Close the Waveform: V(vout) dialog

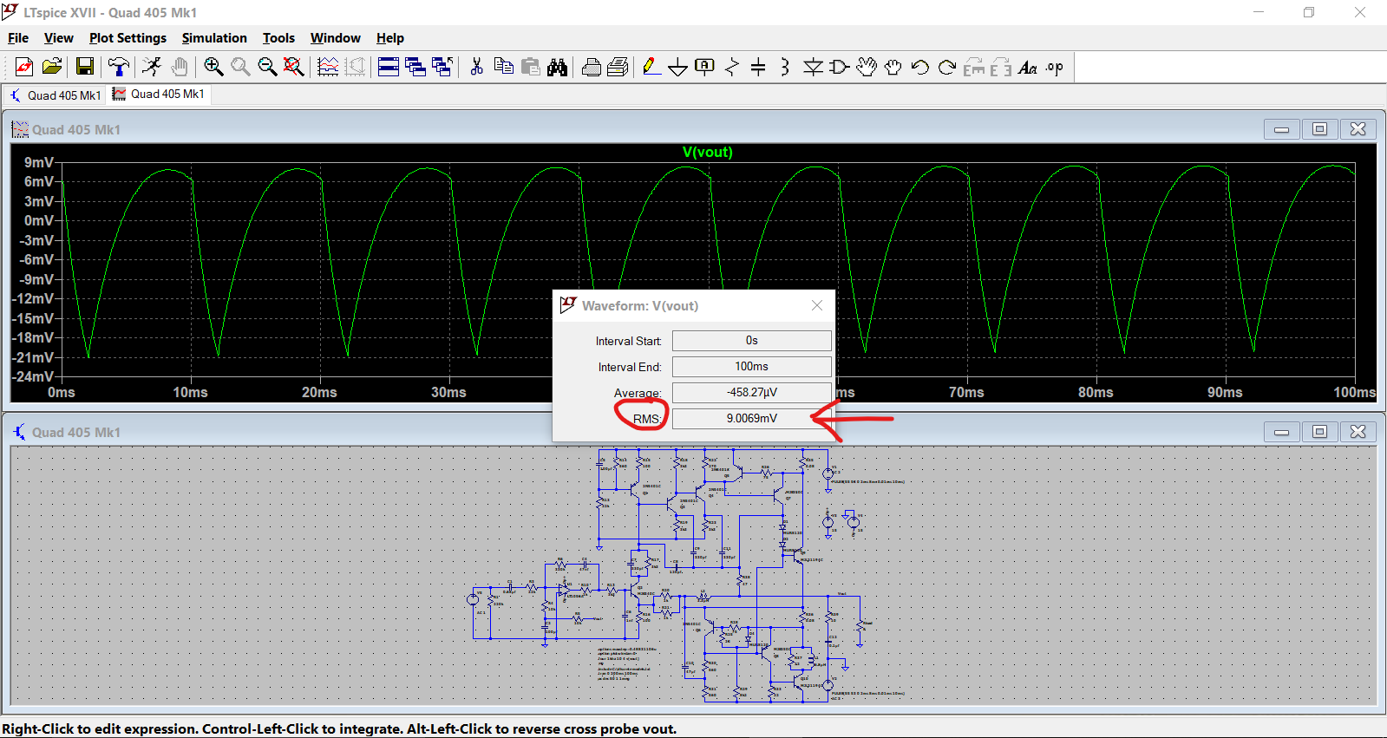pos(817,305)
